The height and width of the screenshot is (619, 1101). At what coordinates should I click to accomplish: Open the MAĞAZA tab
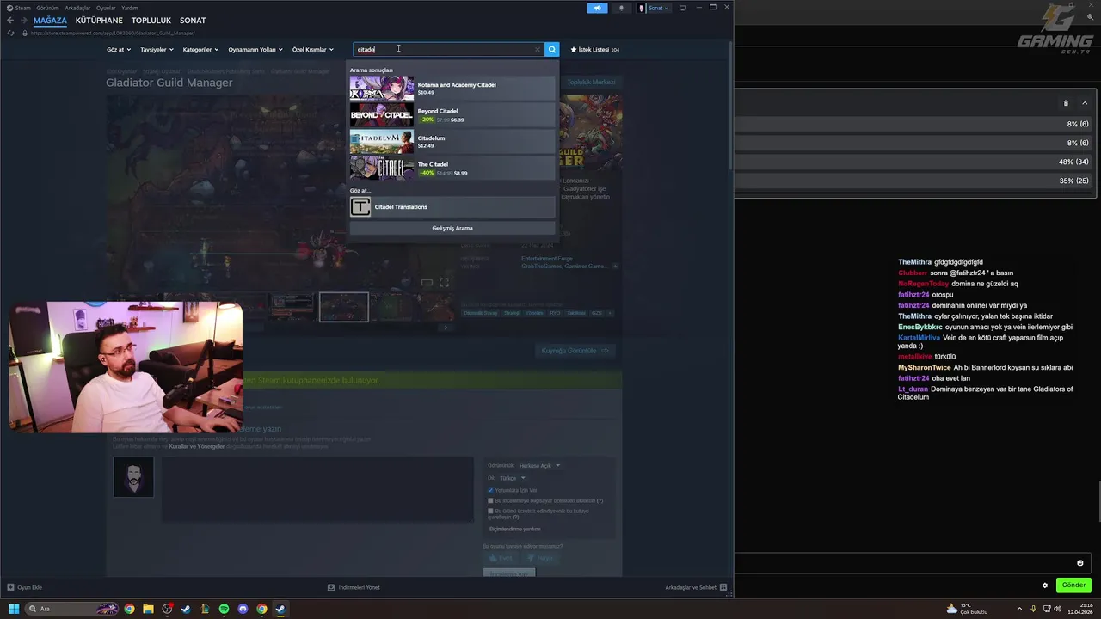point(50,20)
